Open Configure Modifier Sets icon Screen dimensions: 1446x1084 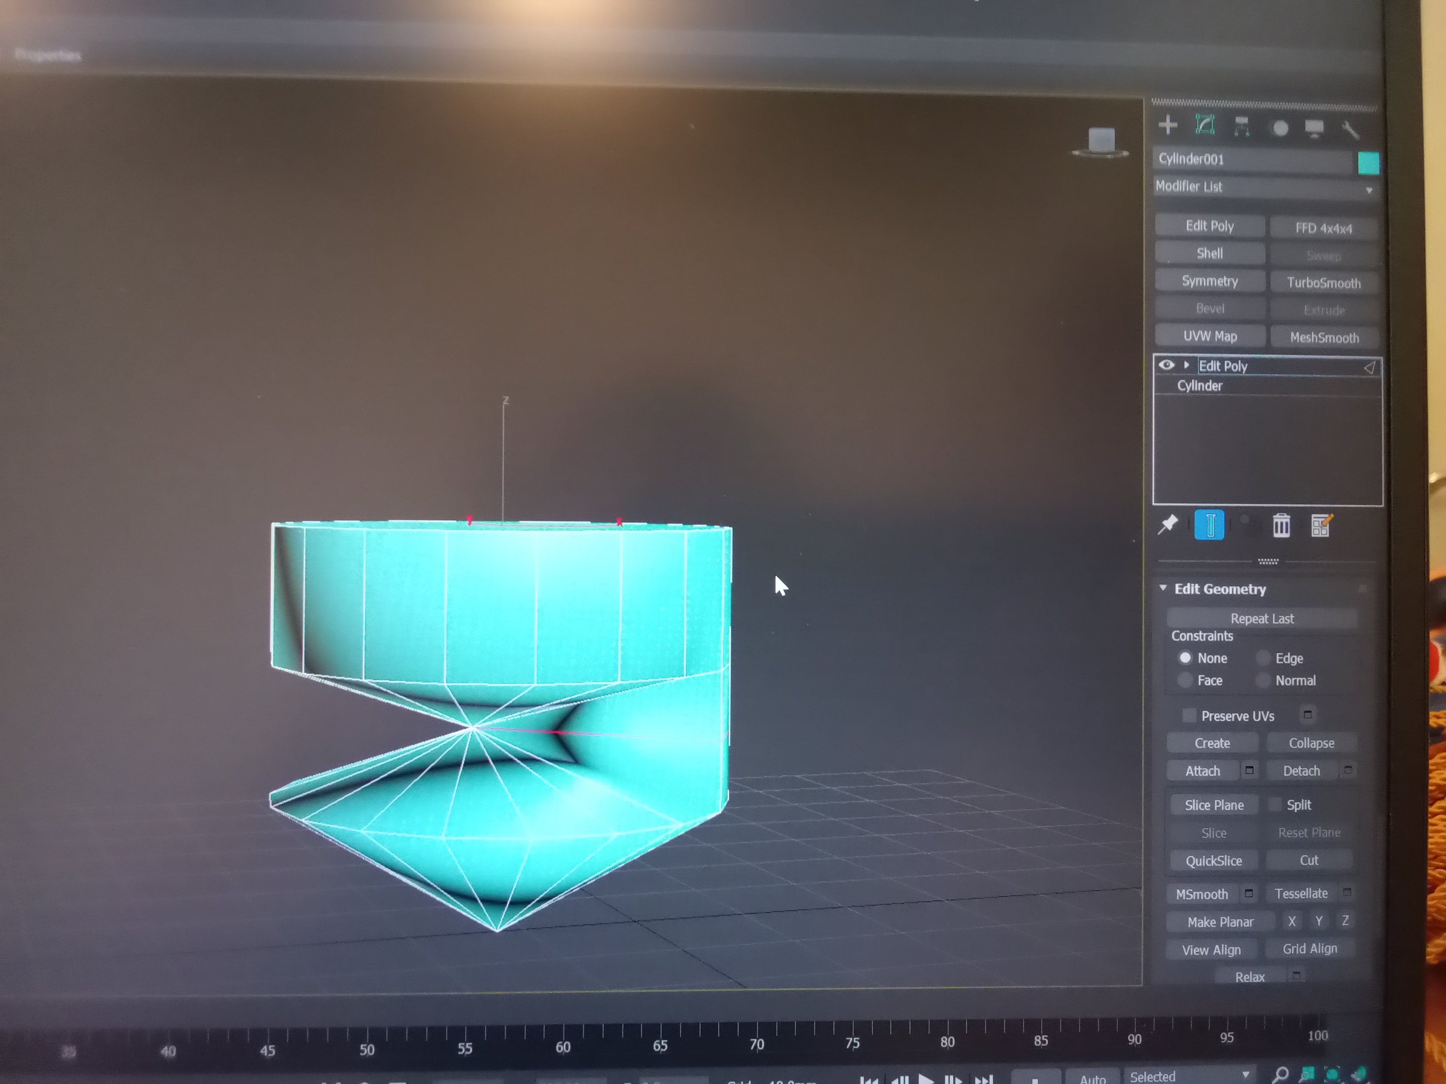1321,525
